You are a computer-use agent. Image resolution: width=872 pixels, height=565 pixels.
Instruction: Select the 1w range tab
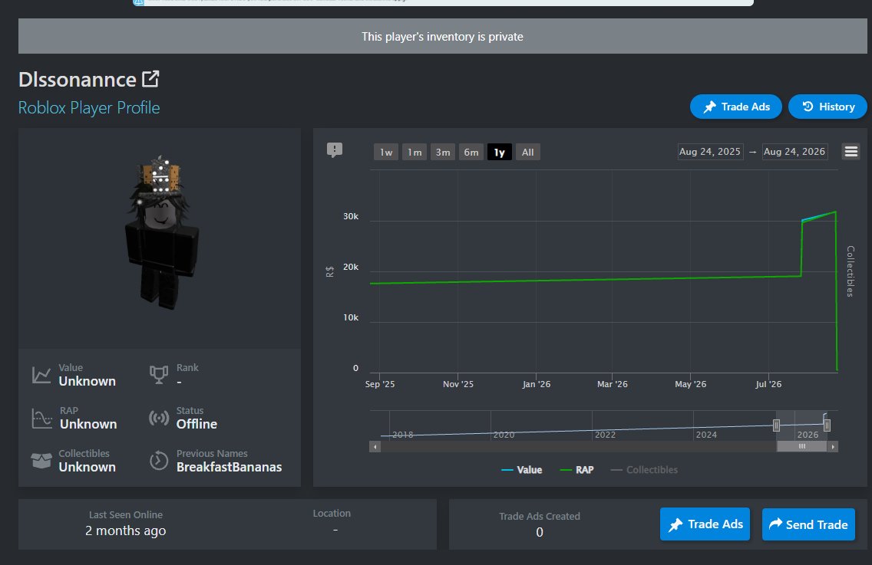pyautogui.click(x=386, y=153)
